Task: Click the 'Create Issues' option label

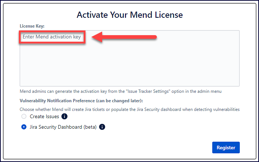Action: tap(44, 116)
